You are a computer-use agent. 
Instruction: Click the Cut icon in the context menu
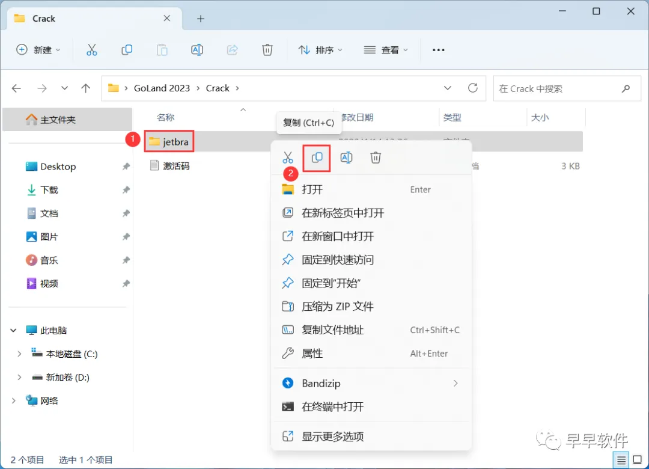[288, 158]
